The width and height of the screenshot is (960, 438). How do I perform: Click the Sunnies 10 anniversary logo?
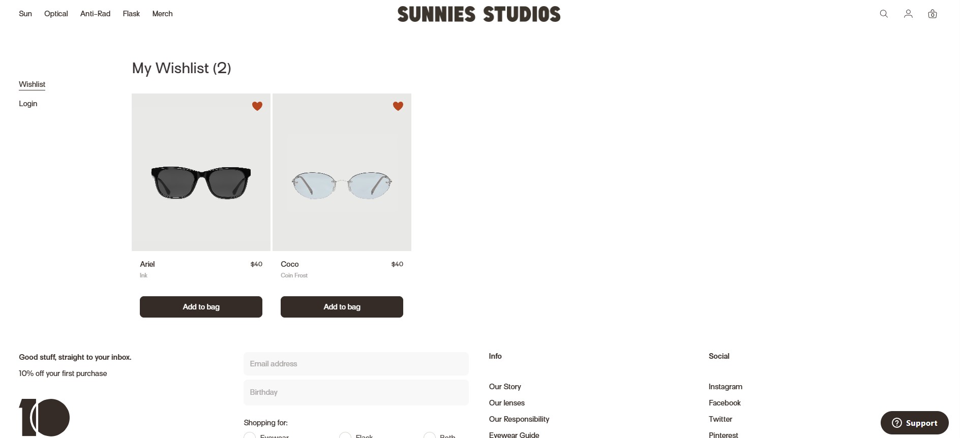(x=45, y=417)
